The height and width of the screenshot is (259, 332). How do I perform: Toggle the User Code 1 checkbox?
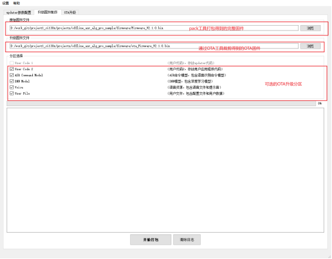(x=11, y=63)
